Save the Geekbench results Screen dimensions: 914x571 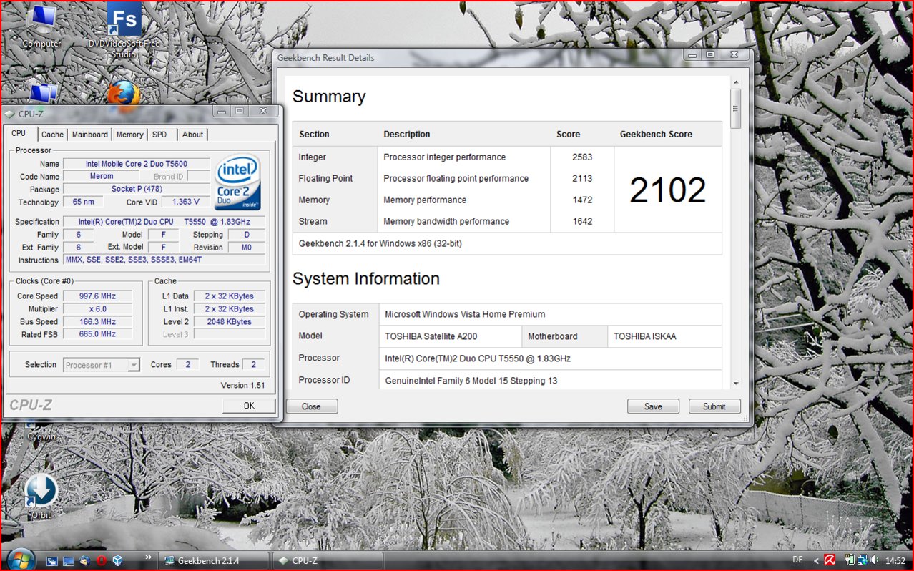tap(652, 406)
